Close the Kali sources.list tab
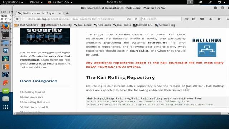 [x=60, y=13]
